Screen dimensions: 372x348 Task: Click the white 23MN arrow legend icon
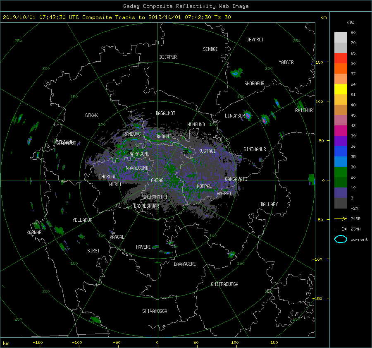(x=341, y=229)
